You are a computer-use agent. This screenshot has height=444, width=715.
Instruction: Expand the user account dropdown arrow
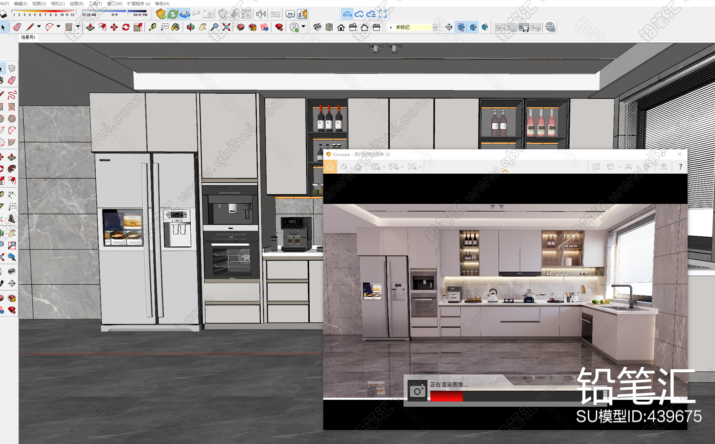[303, 26]
